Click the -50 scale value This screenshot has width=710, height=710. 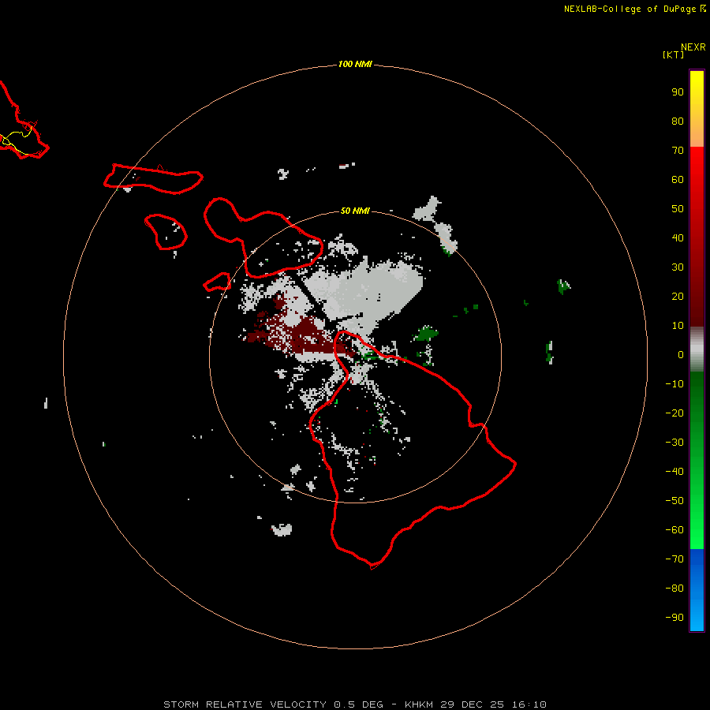coord(674,501)
